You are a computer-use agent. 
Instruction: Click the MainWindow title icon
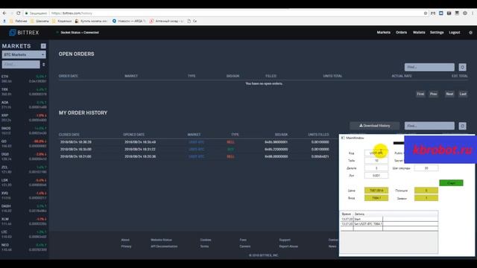click(343, 138)
